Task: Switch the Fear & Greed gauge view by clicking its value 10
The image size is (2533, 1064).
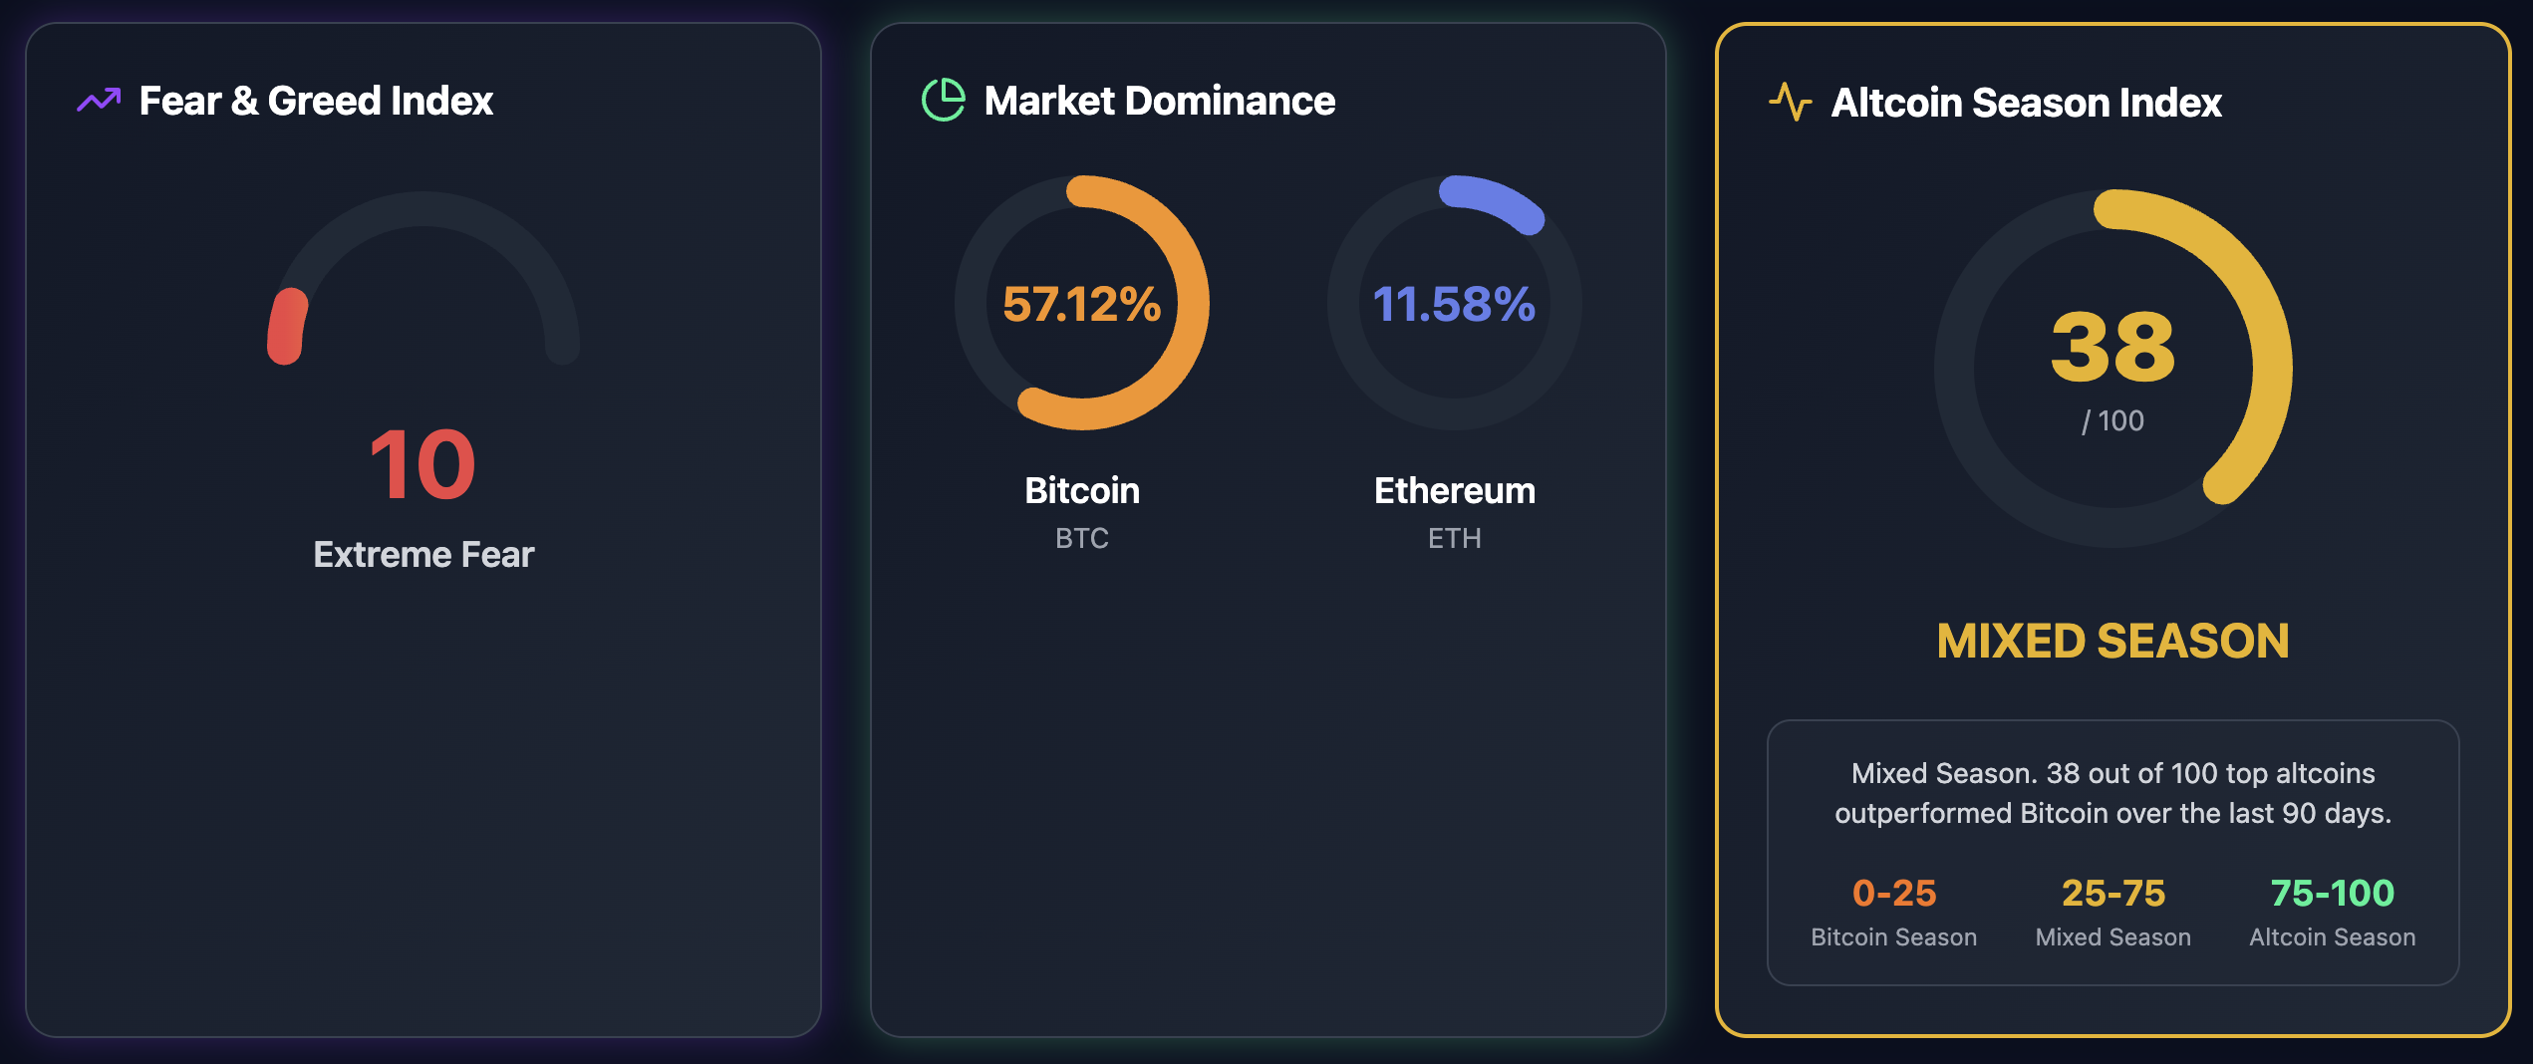Action: point(422,463)
